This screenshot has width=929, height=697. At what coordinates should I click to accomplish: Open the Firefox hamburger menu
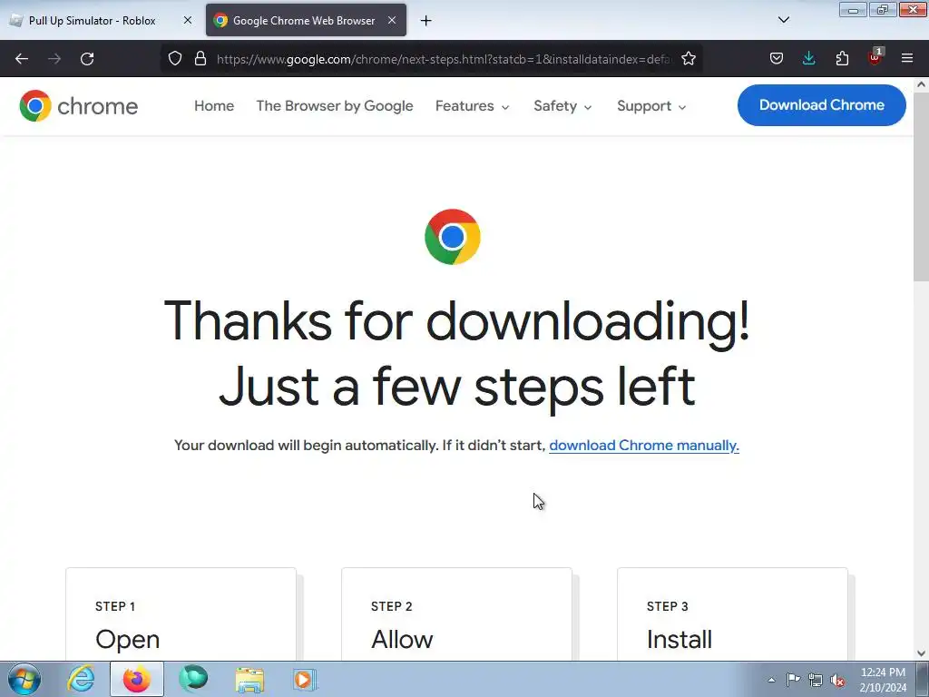point(907,59)
